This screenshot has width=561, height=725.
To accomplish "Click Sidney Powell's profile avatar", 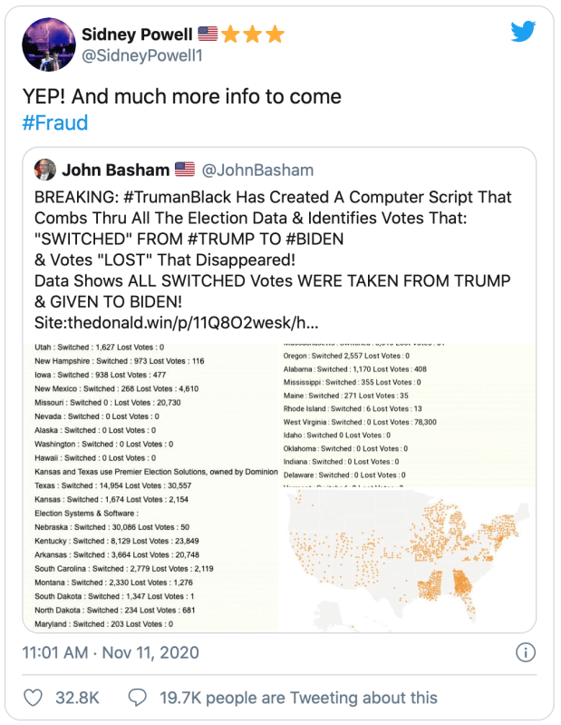I will [x=45, y=45].
